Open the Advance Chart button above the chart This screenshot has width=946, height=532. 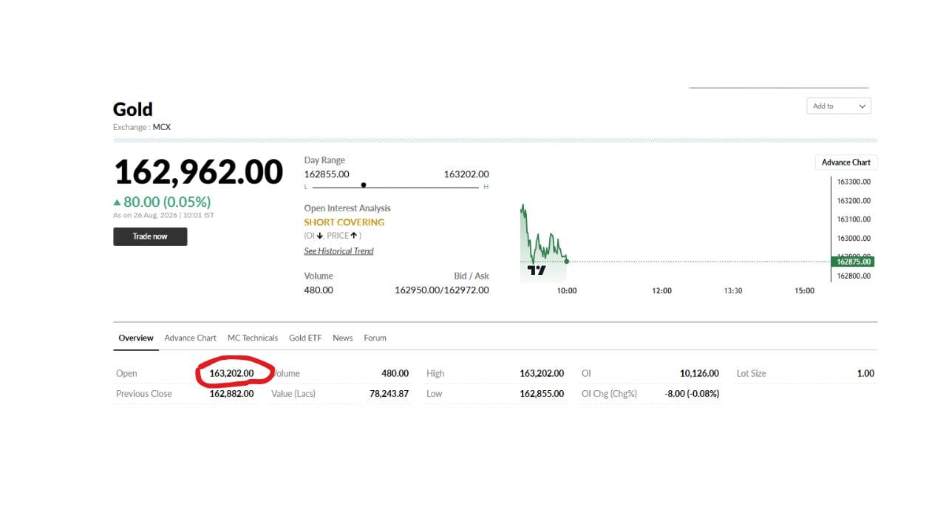click(x=846, y=163)
